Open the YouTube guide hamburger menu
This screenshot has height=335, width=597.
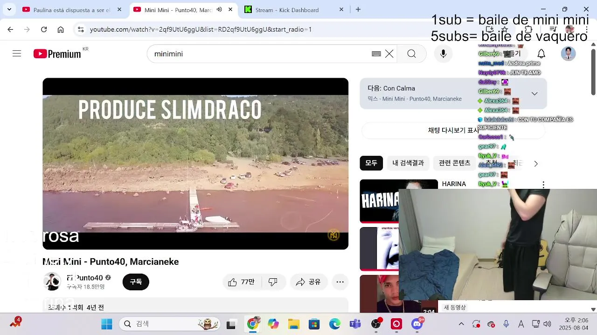pyautogui.click(x=17, y=54)
